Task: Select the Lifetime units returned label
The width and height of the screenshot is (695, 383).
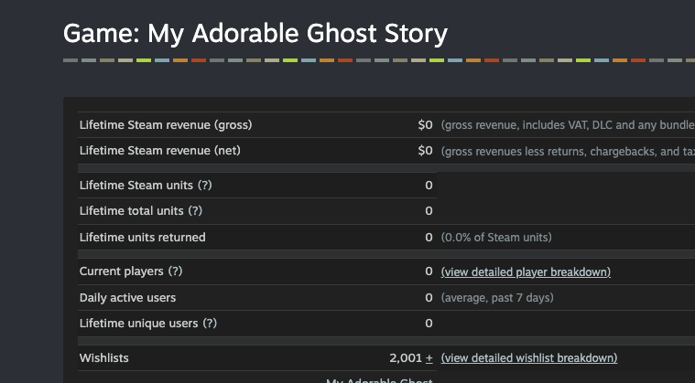Action: tap(142, 237)
